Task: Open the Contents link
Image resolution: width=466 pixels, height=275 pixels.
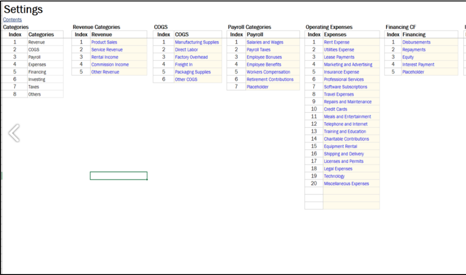Action: point(13,20)
